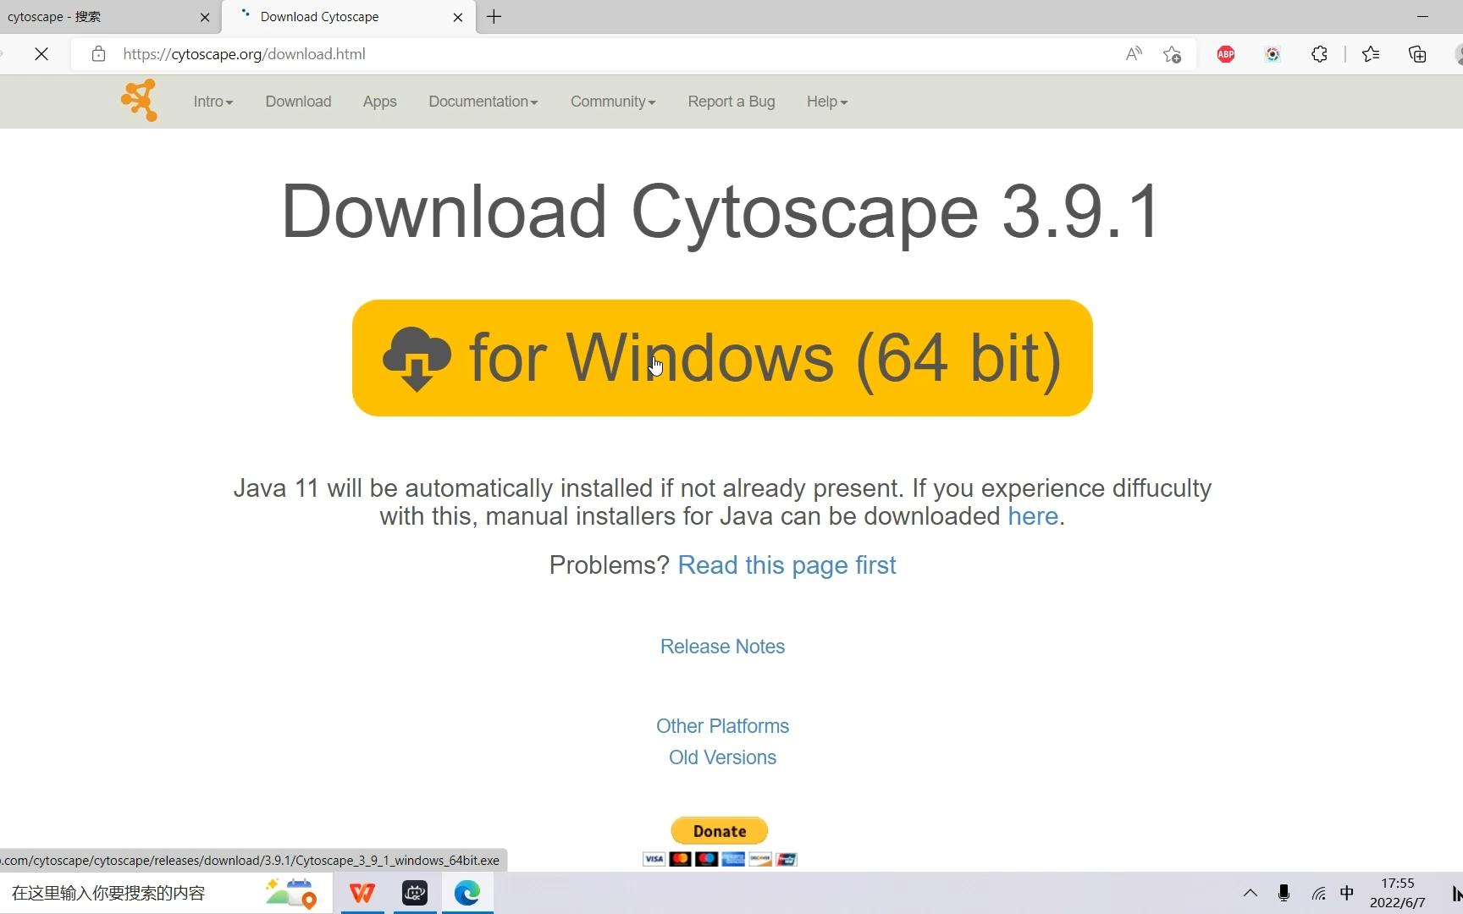Image resolution: width=1463 pixels, height=914 pixels.
Task: Open a new browser tab
Action: 494,17
